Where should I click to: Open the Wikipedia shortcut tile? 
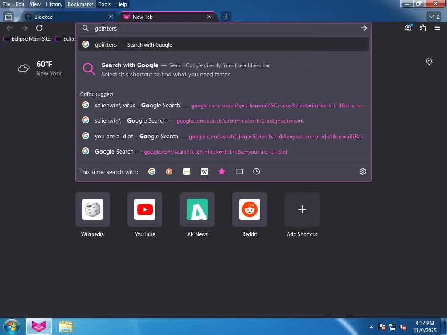[x=93, y=209]
